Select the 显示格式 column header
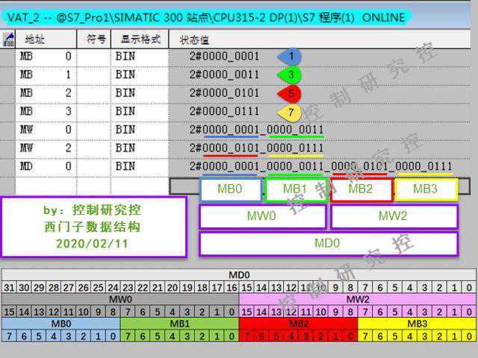This screenshot has width=478, height=358. click(137, 39)
